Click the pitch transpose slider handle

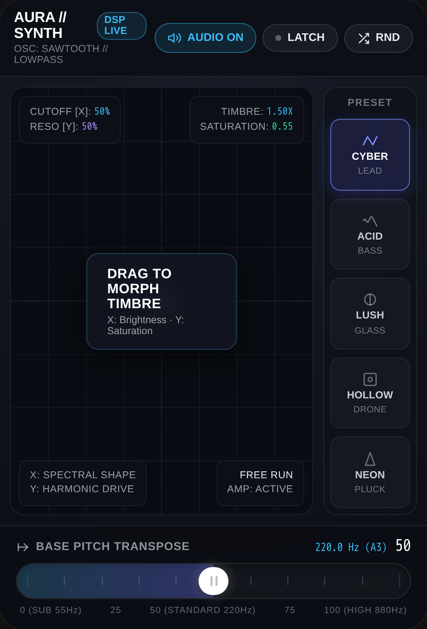pyautogui.click(x=213, y=581)
